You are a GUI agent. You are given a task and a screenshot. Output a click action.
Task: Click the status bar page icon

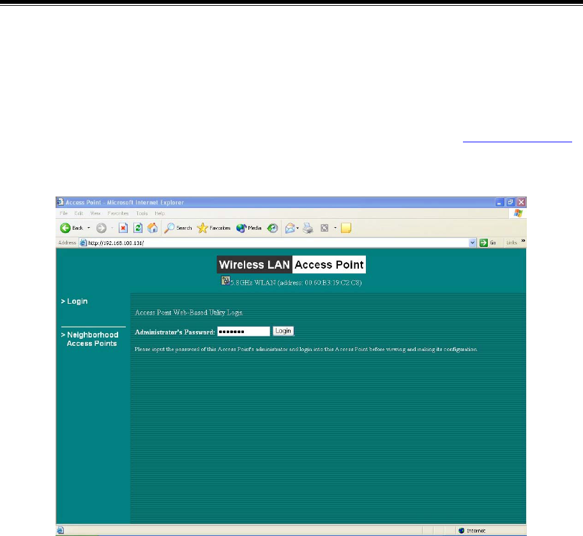point(61,530)
